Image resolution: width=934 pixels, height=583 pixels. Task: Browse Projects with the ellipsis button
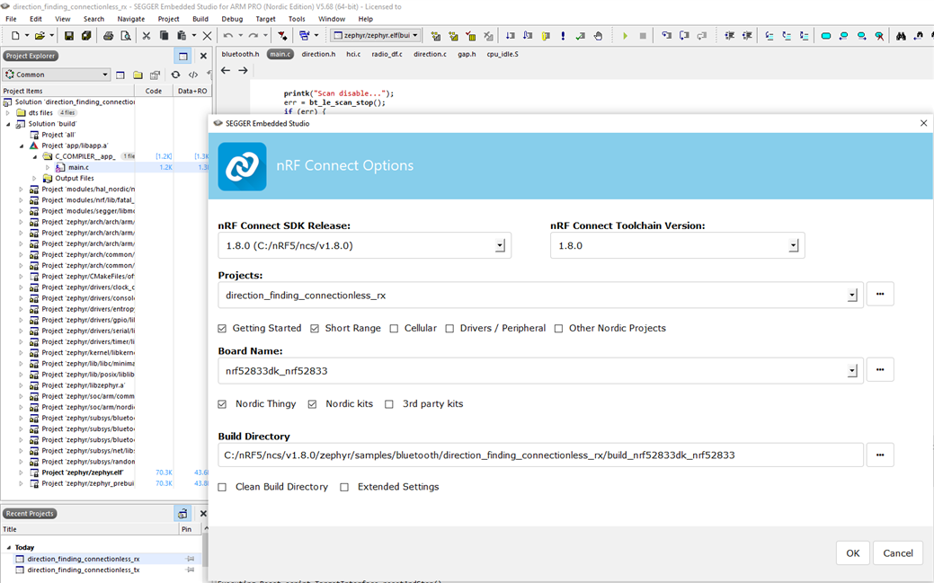pos(880,294)
